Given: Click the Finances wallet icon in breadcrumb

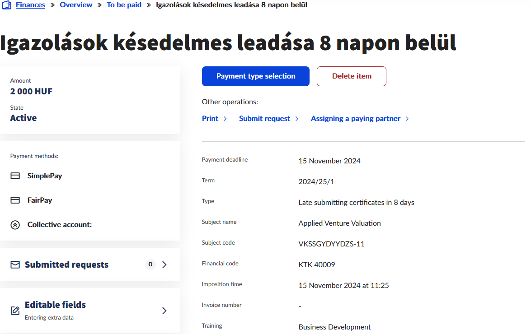Looking at the screenshot, I should (x=6, y=5).
